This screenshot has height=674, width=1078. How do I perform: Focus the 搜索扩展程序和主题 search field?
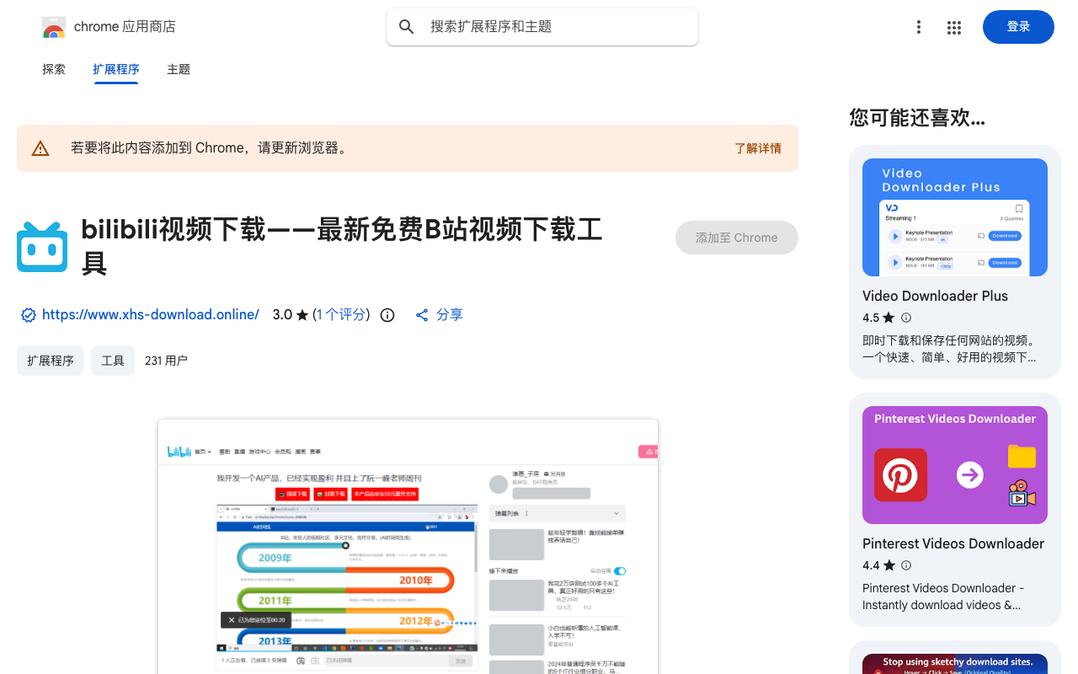(542, 27)
